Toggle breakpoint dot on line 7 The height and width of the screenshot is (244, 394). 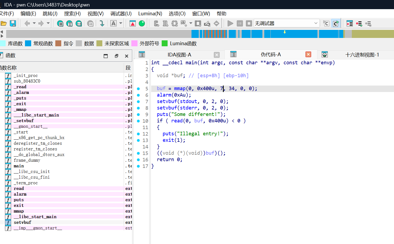[x=138, y=101]
